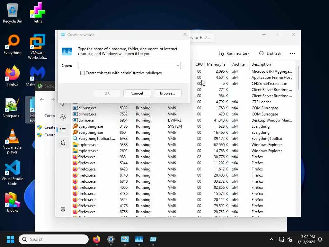Select the Visual Studio Code desktop icon
This screenshot has height=247, width=329.
[x=13, y=173]
